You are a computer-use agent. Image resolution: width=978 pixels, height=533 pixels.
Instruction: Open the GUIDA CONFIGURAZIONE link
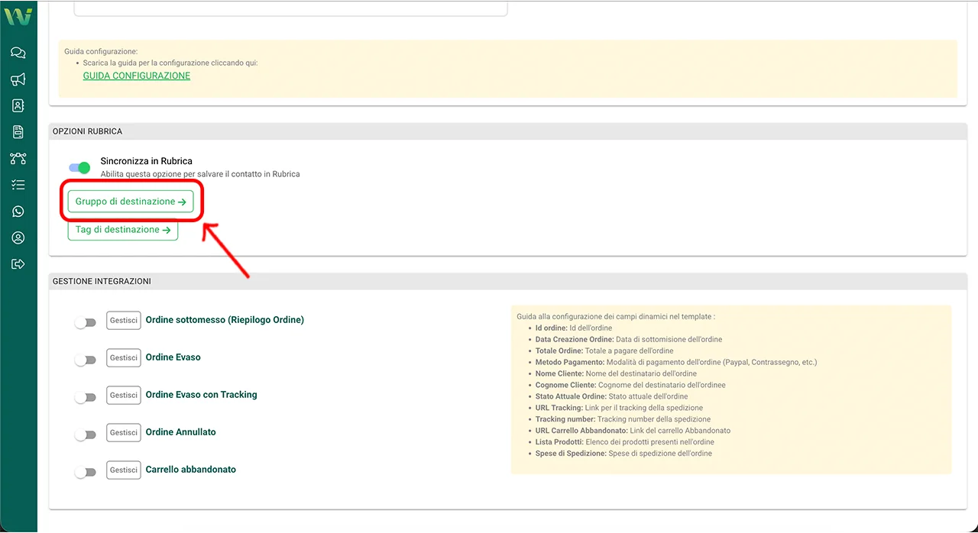tap(137, 76)
